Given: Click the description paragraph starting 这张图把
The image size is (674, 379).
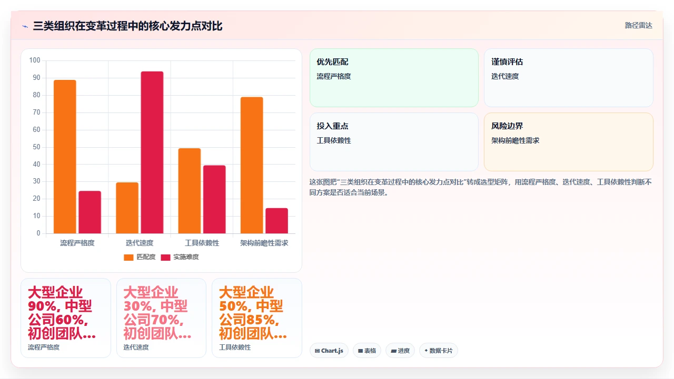Looking at the screenshot, I should click(x=481, y=187).
